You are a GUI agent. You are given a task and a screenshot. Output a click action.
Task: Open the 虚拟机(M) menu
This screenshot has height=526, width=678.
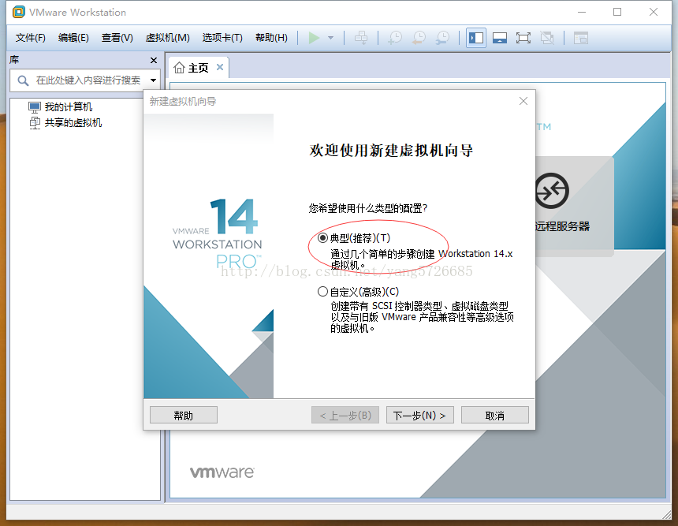tap(167, 37)
